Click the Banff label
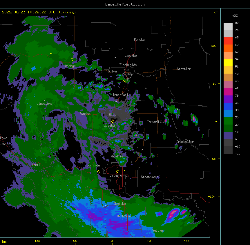Viewport: 250px width, 245px height. pos(36,165)
